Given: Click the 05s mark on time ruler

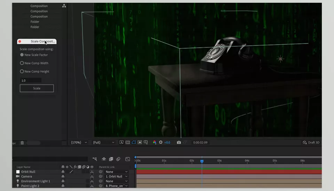Looking at the screenshot, I should click(x=275, y=161).
